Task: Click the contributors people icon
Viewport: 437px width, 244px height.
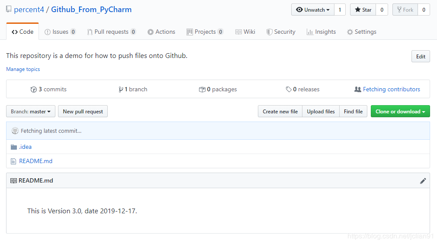Action: pyautogui.click(x=357, y=90)
